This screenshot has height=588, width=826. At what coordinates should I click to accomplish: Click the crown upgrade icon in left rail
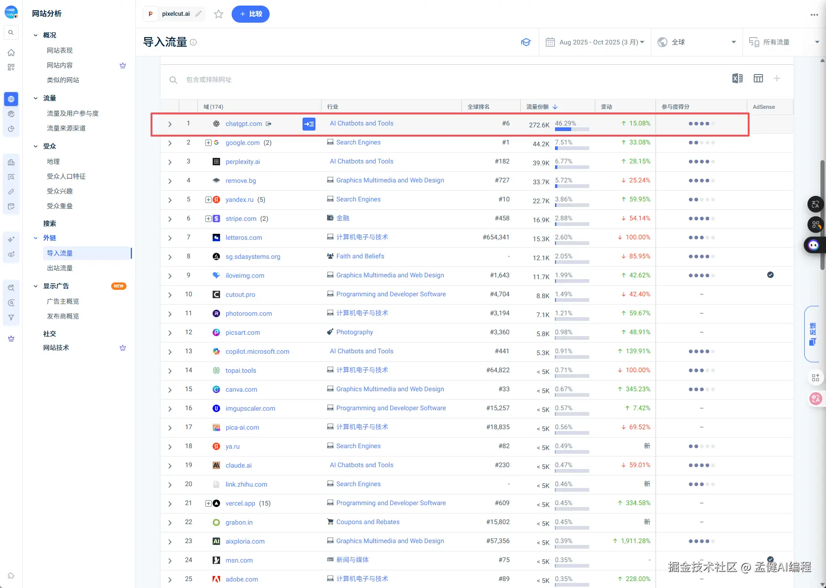pyautogui.click(x=11, y=338)
